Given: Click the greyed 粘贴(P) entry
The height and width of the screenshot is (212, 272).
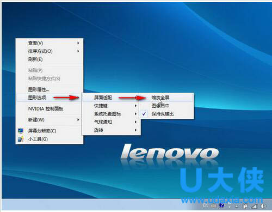Looking at the screenshot, I should pos(50,70).
